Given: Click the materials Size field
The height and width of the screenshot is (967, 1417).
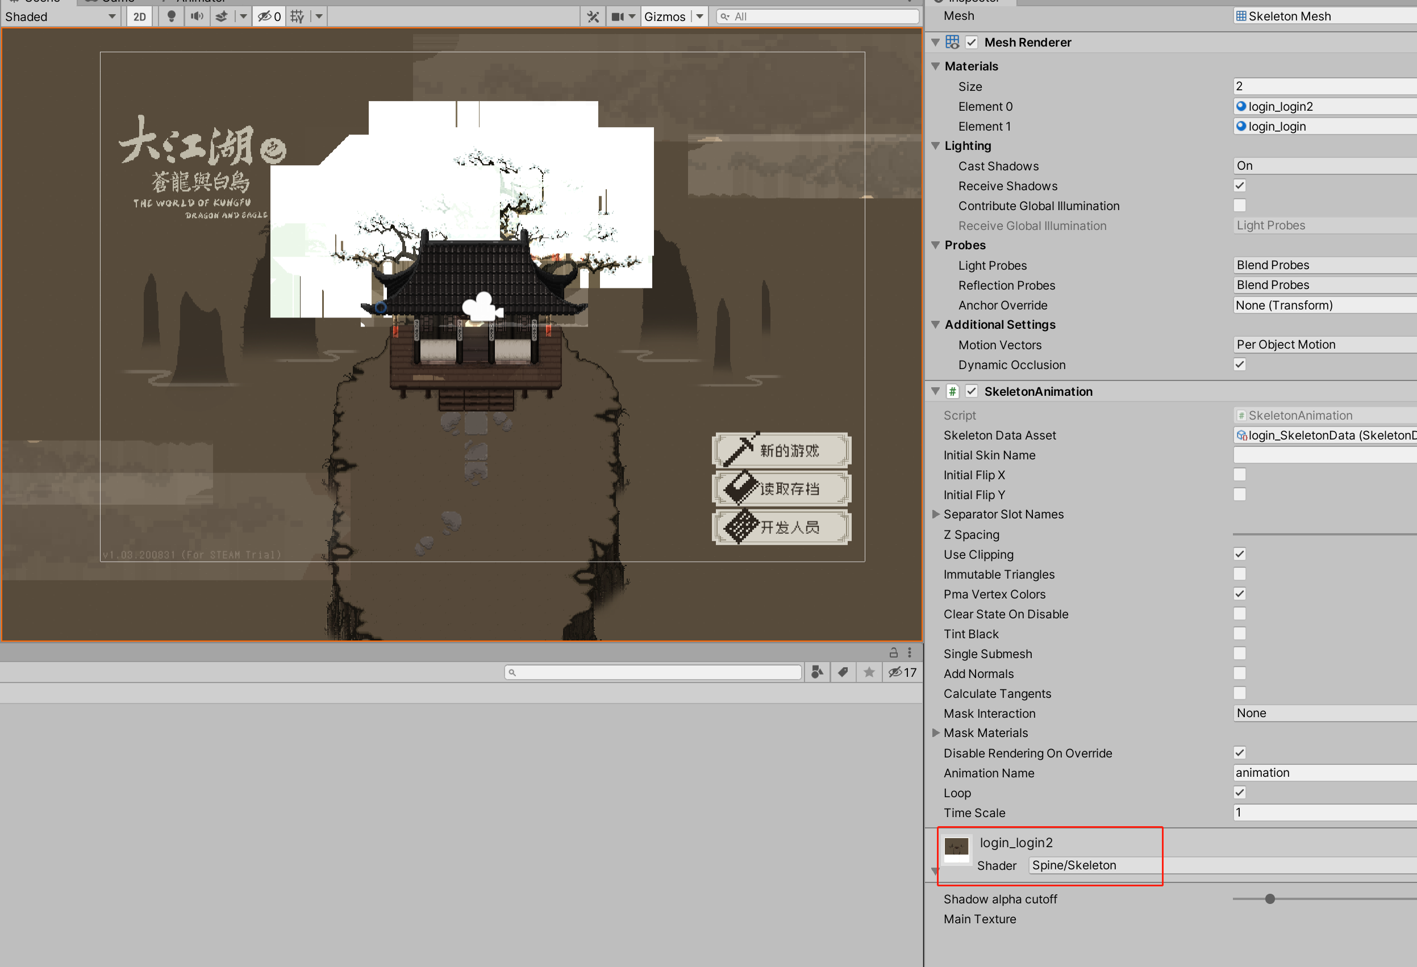Looking at the screenshot, I should 1324,86.
